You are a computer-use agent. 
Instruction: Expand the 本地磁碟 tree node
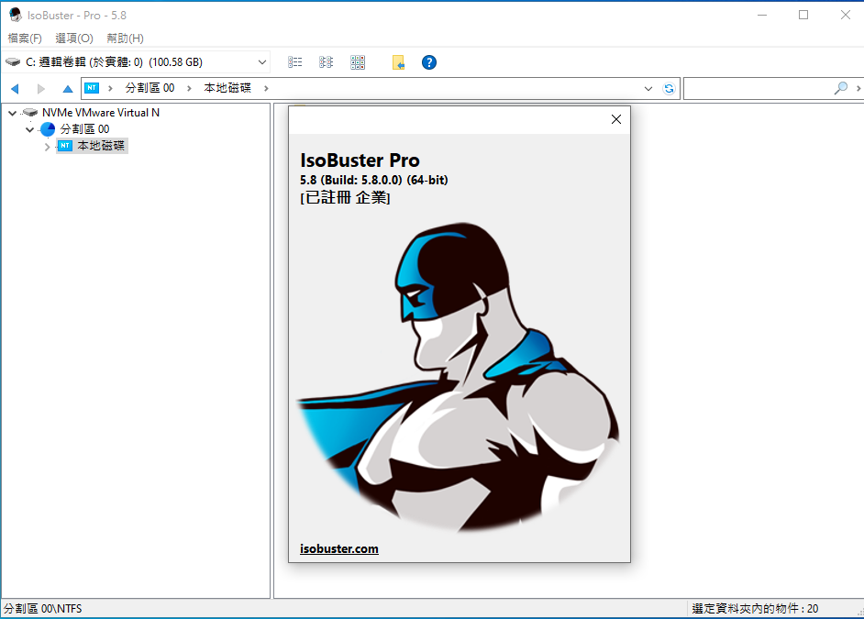[48, 147]
